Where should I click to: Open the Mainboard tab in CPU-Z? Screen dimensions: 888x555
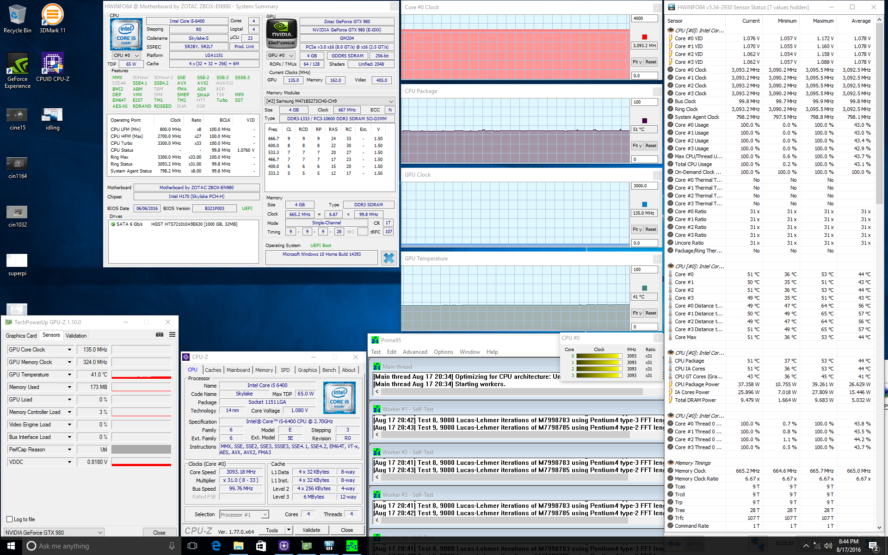[238, 370]
